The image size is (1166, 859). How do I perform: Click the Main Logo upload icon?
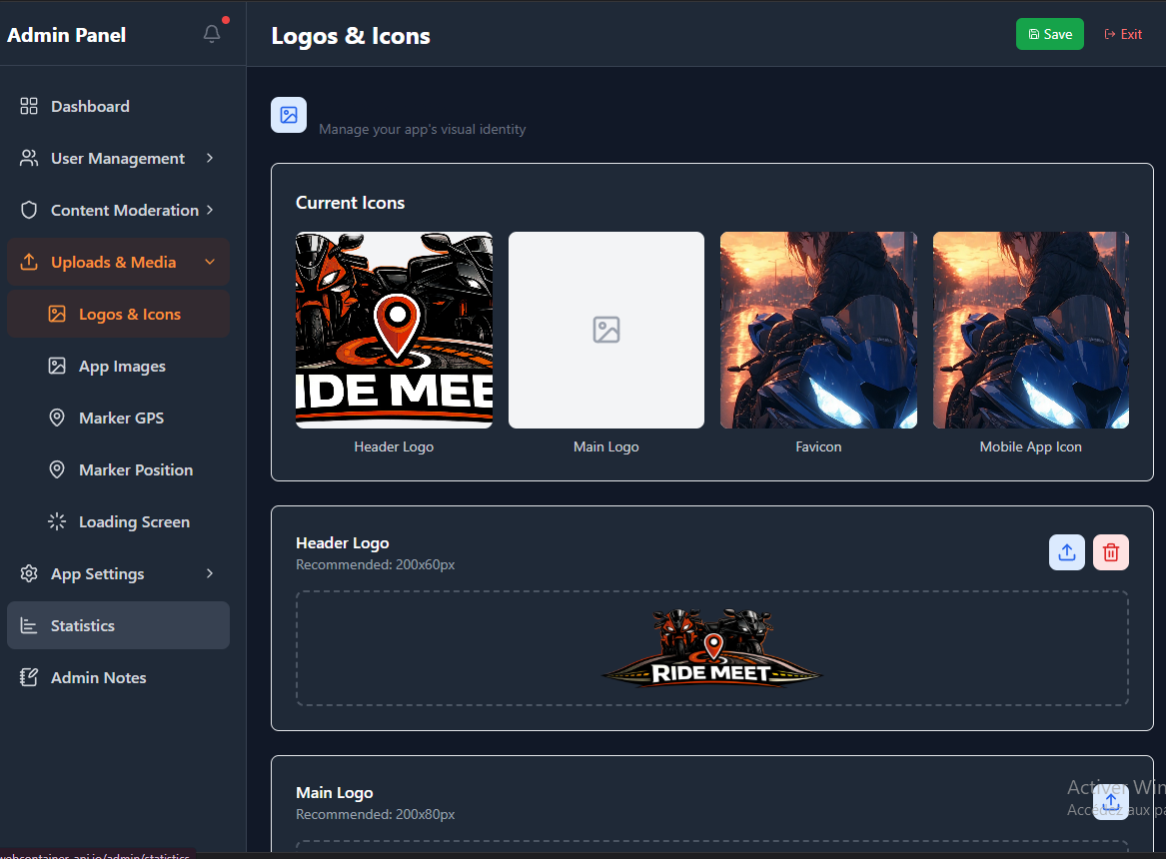click(x=1110, y=803)
